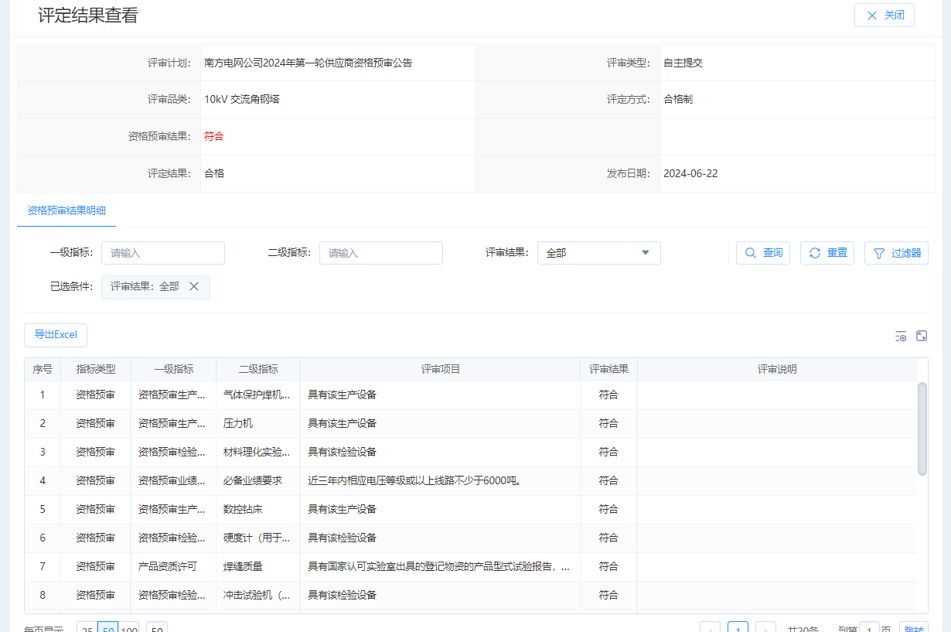Click the next page arrow in pagination

(765, 628)
